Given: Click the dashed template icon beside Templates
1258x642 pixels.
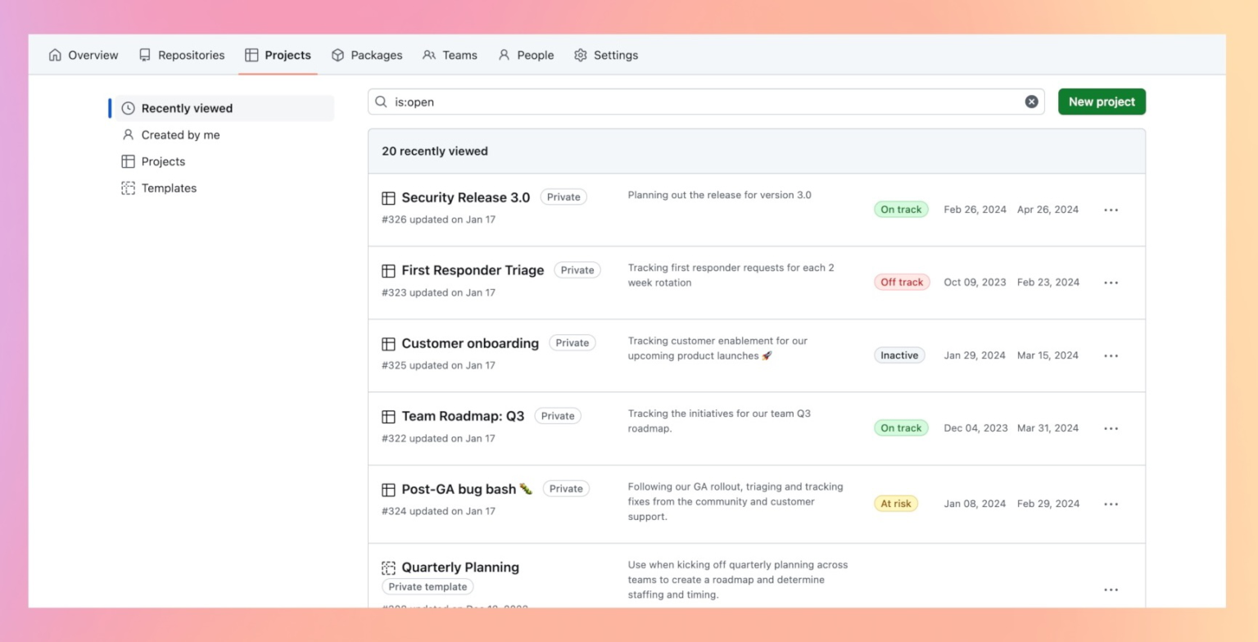Looking at the screenshot, I should coord(128,188).
